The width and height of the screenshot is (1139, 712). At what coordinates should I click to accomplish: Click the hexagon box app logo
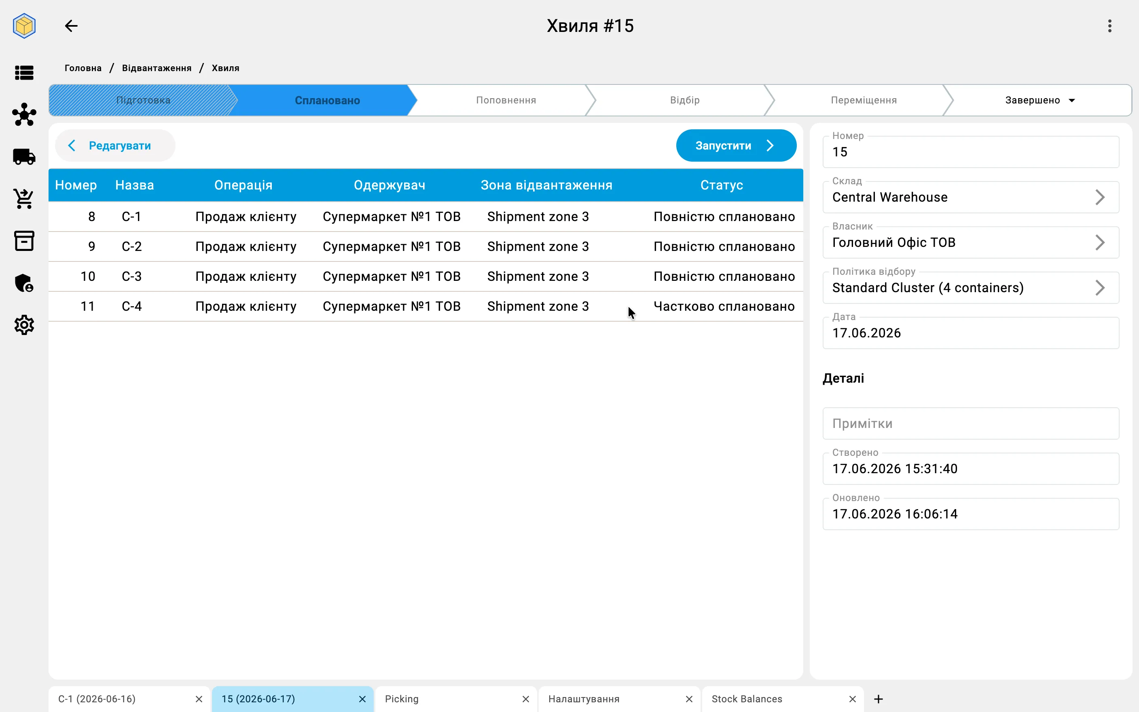pos(24,25)
